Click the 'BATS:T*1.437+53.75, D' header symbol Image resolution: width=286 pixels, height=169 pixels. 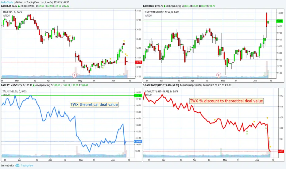click(13, 85)
